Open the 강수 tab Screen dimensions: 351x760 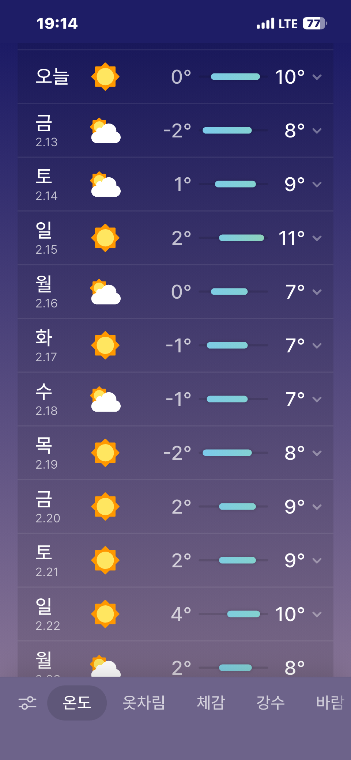(x=271, y=703)
